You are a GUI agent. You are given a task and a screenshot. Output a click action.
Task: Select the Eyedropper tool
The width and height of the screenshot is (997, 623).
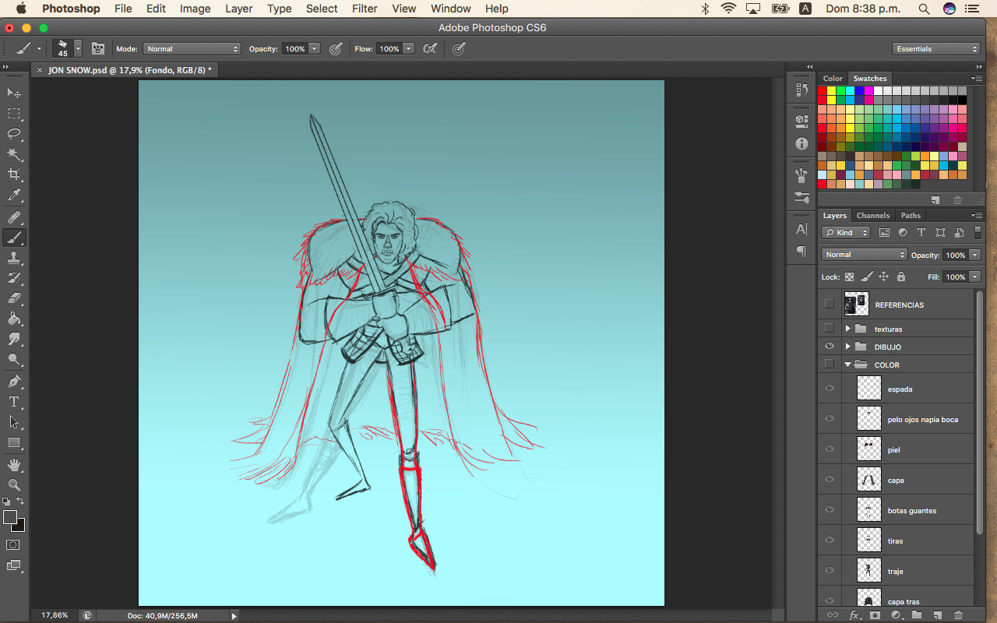[14, 195]
